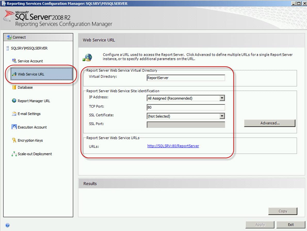Click the TCP Port field
Screen dimensions: 307x231
[186, 107]
